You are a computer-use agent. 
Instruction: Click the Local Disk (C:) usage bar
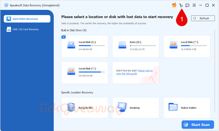point(92,46)
